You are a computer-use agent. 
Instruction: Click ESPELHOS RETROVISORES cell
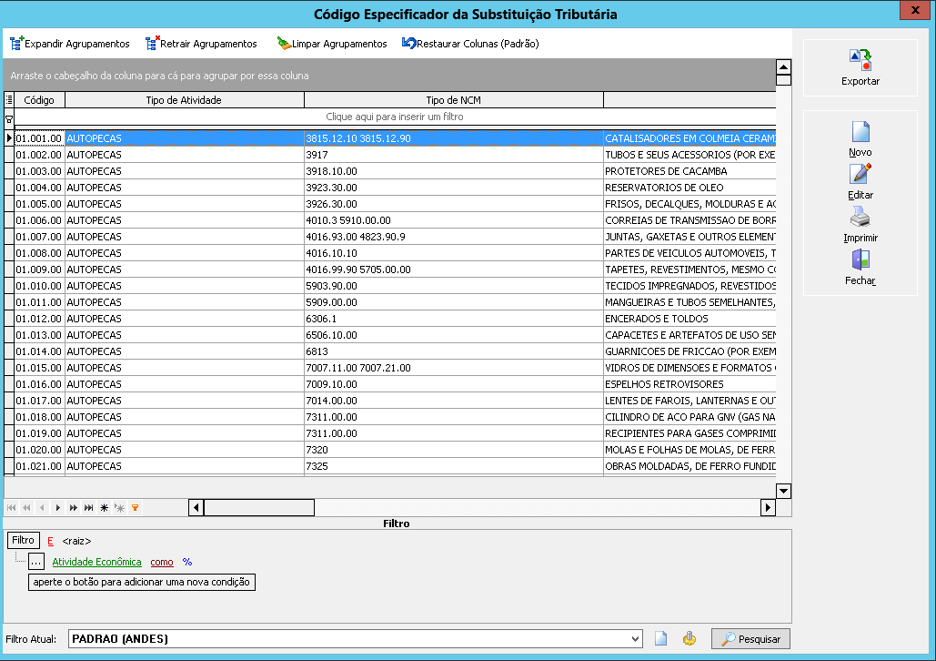pyautogui.click(x=689, y=384)
